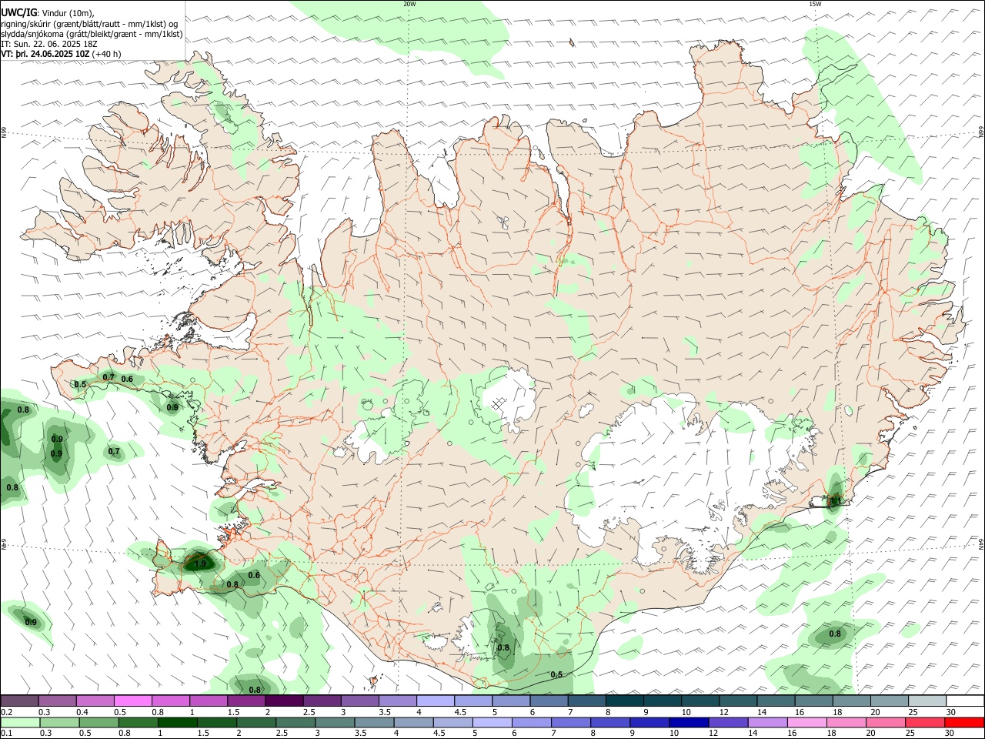985x739 pixels.
Task: Pick the deep blue lower swatch between 10 and 12
Action: (x=689, y=723)
